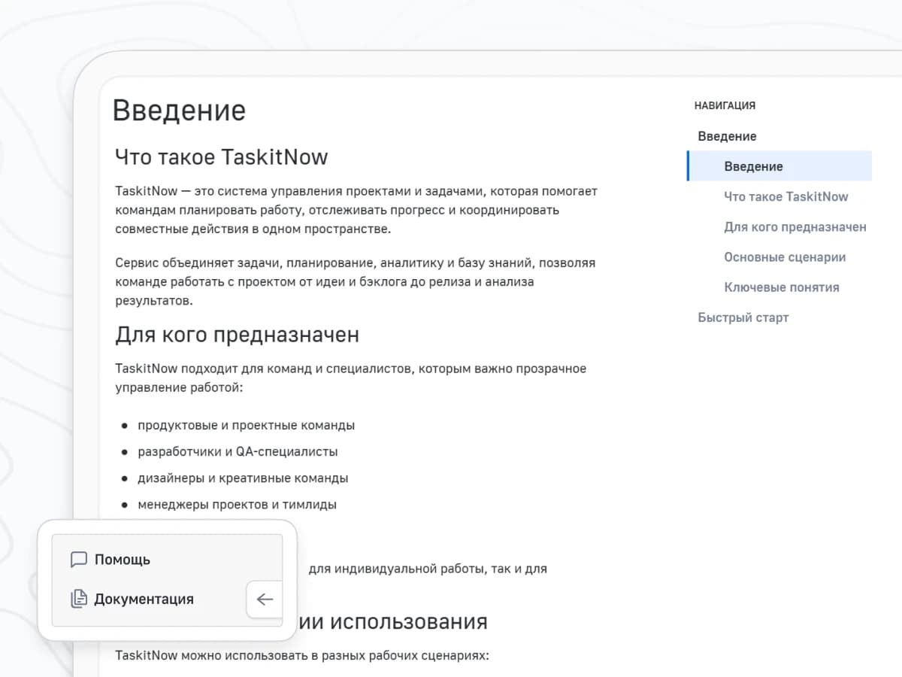Click the НАВИГАЦИЯ sidebar label
This screenshot has height=677, width=902.
click(725, 105)
